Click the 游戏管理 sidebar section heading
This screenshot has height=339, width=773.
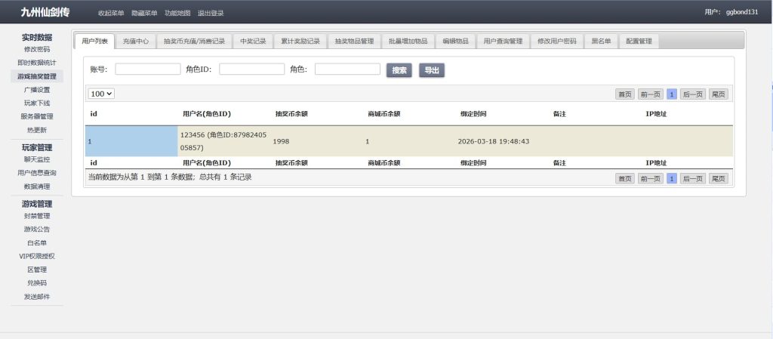coord(37,204)
